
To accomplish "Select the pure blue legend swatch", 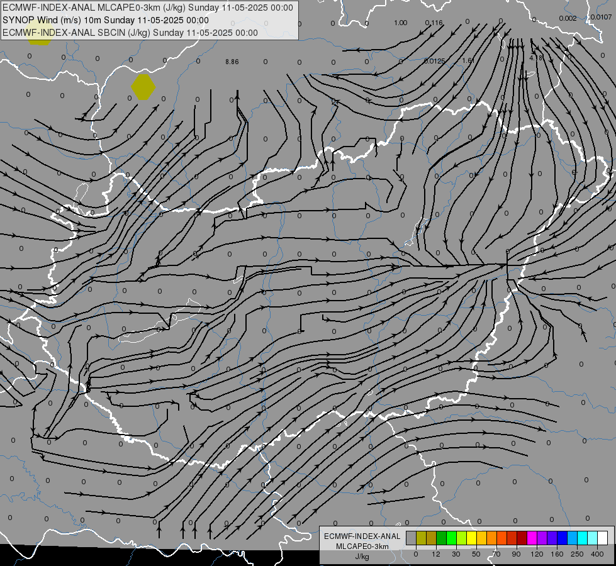I will pyautogui.click(x=563, y=538).
